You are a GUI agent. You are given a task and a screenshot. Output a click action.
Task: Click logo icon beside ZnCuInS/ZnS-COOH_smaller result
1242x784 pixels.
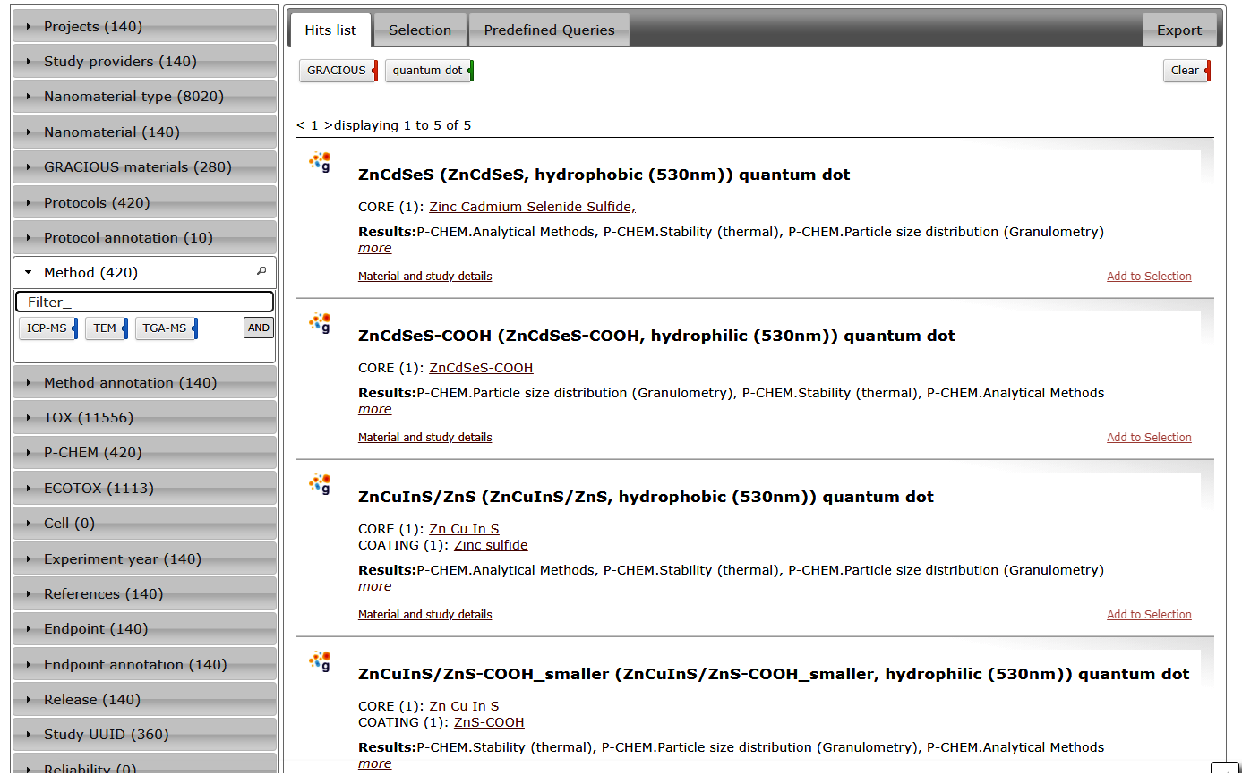click(321, 661)
